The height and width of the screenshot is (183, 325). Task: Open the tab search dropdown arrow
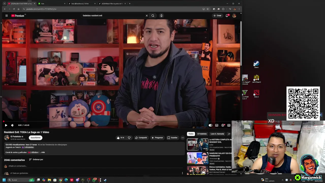(4, 4)
